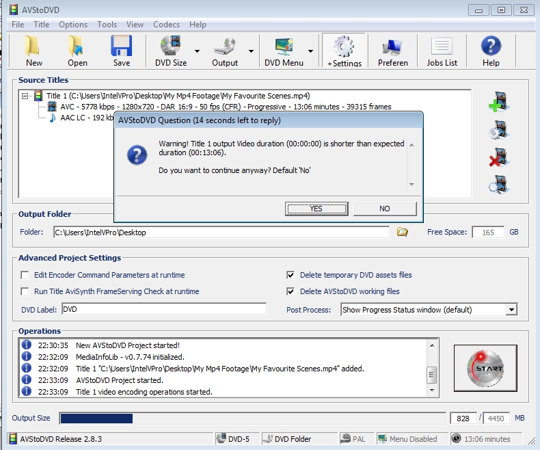Image resolution: width=540 pixels, height=450 pixels.
Task: Select 'MediaInfoLib - v0.7.74 initialized.' log entry
Action: tap(130, 357)
